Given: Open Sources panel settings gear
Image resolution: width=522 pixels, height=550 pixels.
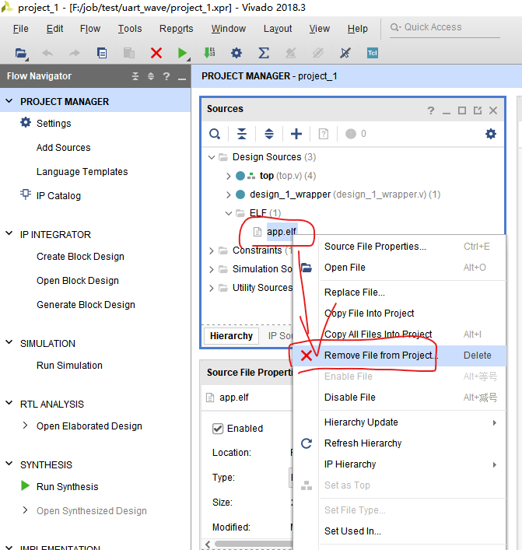Looking at the screenshot, I should pyautogui.click(x=490, y=134).
